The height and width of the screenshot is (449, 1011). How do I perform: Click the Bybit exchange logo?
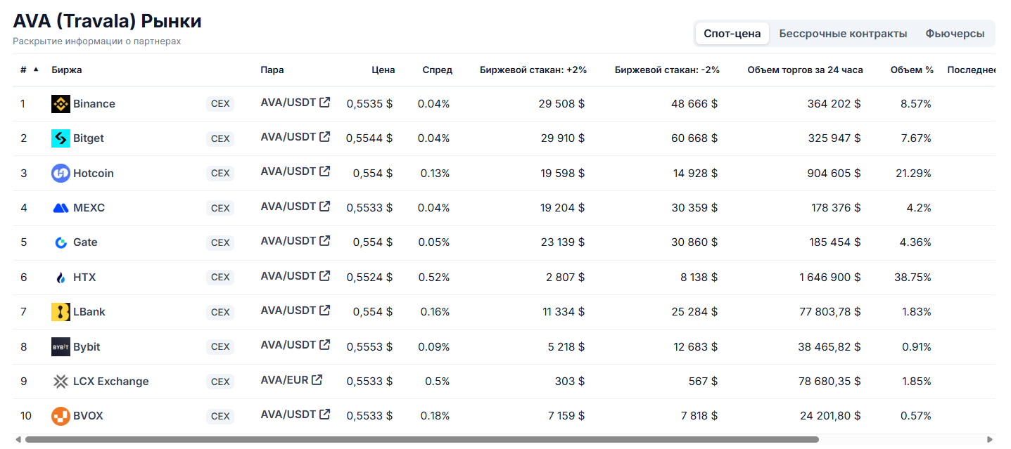click(61, 347)
